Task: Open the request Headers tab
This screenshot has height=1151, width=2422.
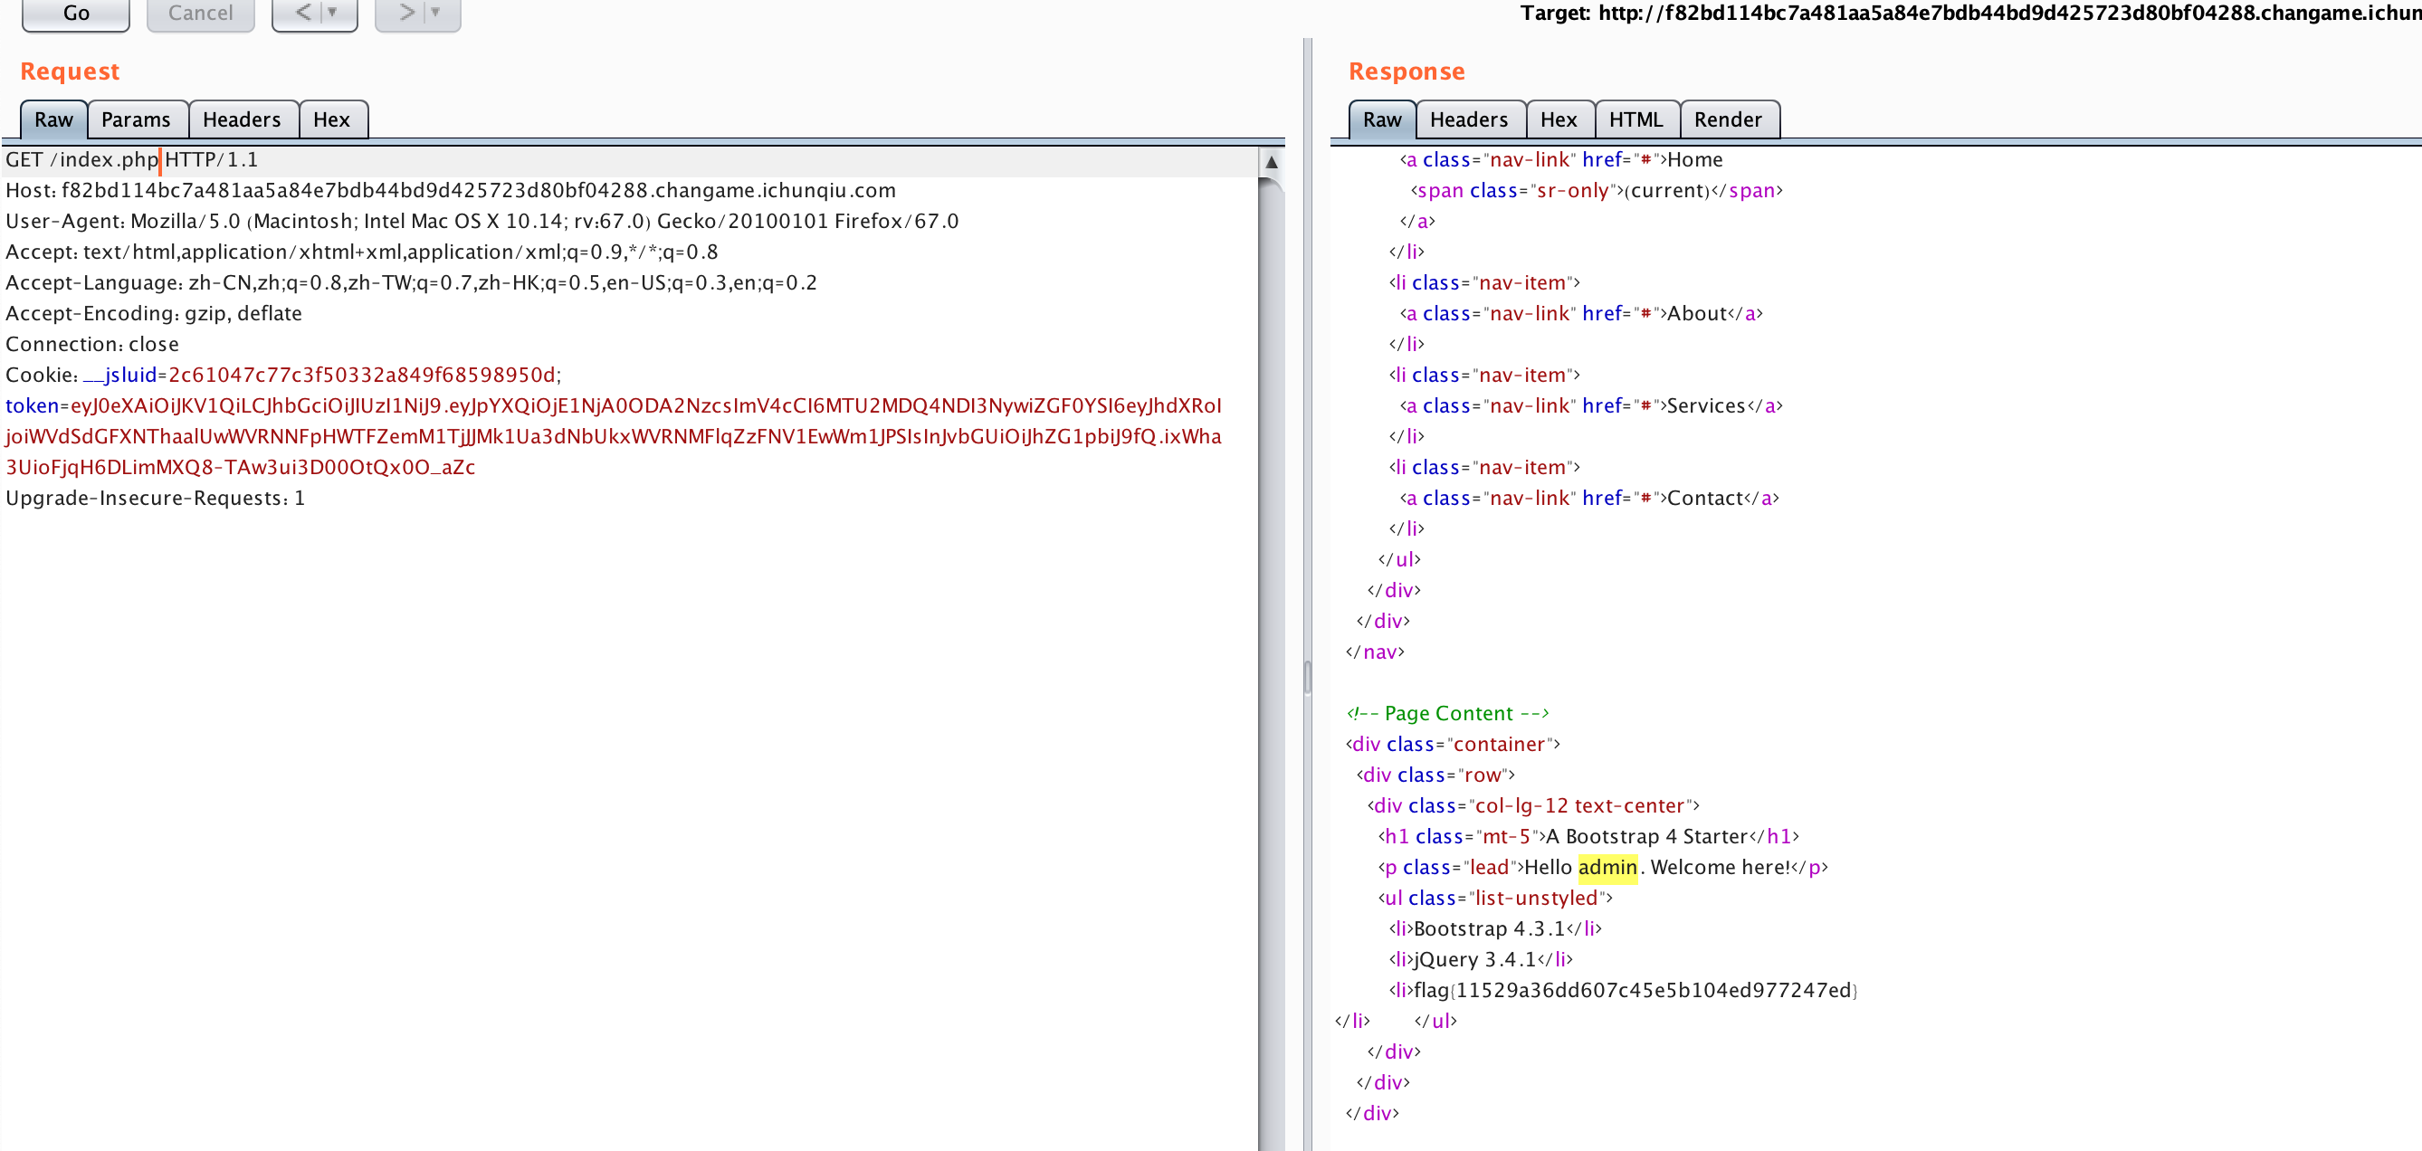Action: (242, 120)
